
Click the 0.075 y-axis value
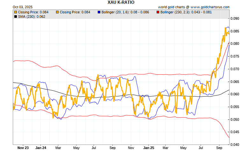(x=235, y=56)
